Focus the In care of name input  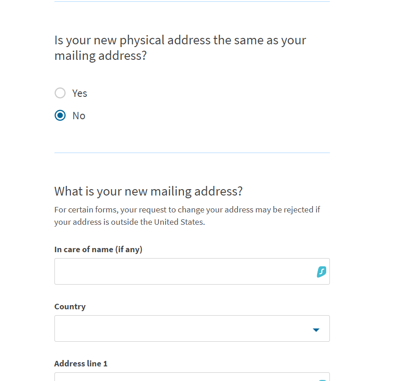192,271
